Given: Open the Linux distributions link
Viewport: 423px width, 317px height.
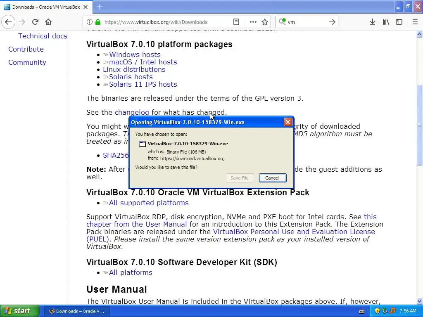Looking at the screenshot, I should pos(134,69).
